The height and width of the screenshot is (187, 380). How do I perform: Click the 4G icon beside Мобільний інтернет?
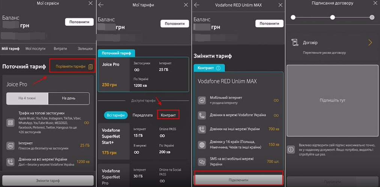point(202,100)
